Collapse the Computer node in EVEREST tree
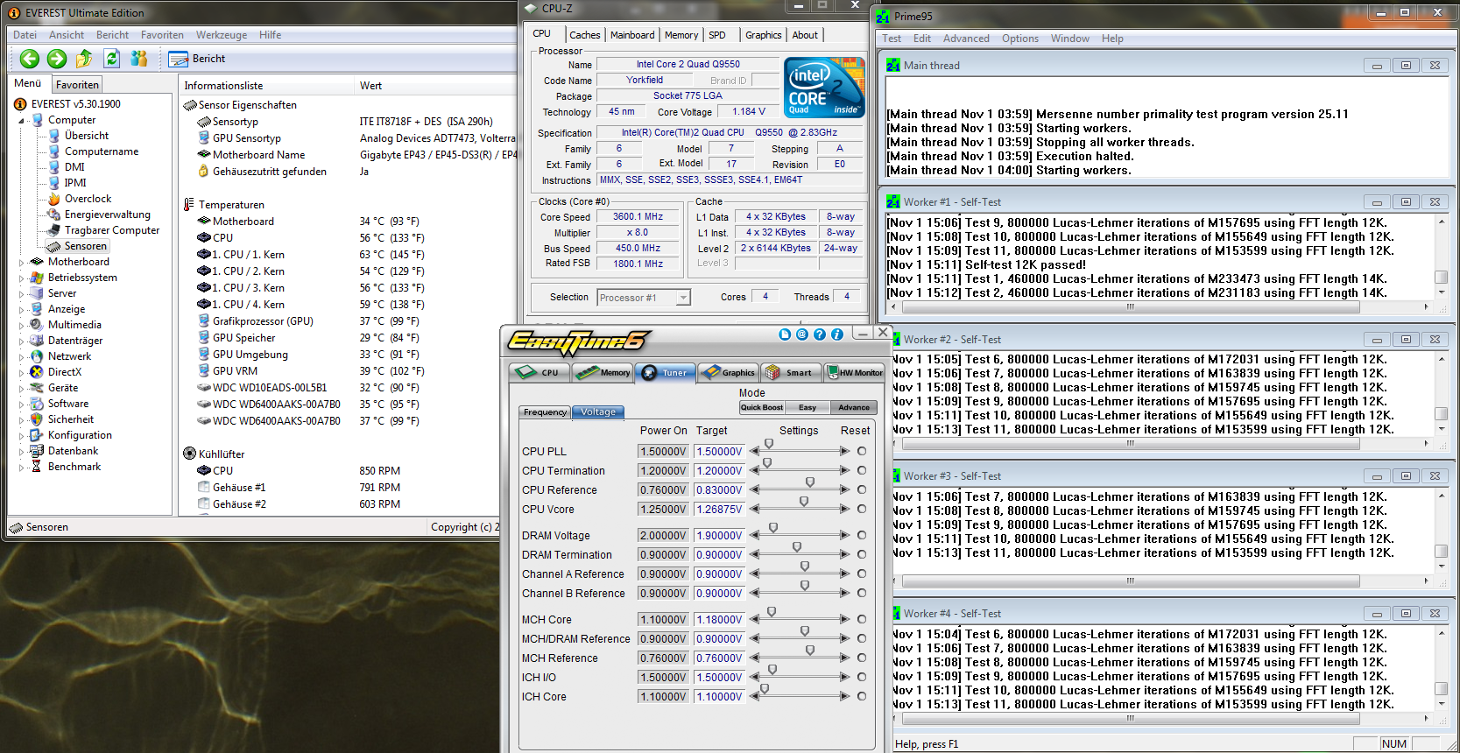The width and height of the screenshot is (1460, 753). 22,121
